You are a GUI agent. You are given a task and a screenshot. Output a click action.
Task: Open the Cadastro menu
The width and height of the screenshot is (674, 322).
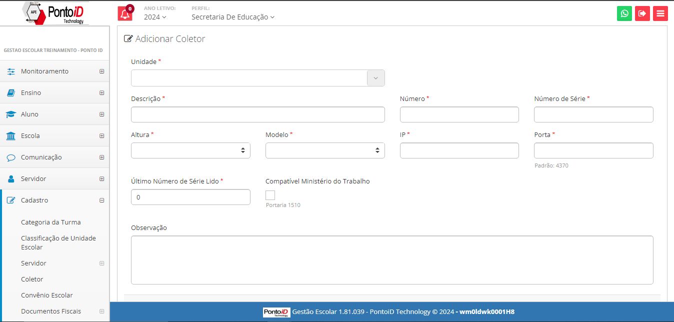click(x=54, y=200)
